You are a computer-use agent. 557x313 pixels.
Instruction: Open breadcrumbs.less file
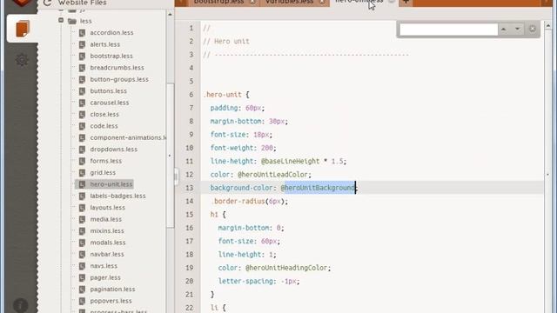[117, 68]
